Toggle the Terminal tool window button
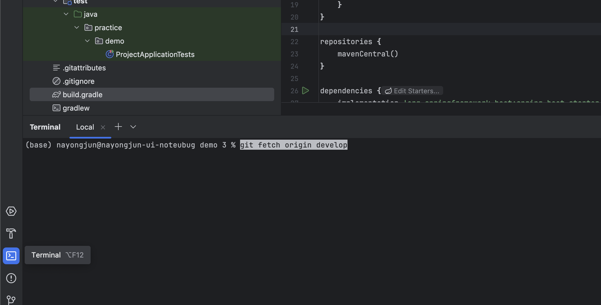 11,256
